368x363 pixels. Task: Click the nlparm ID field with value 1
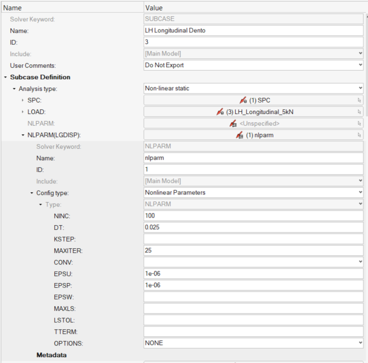pos(254,170)
